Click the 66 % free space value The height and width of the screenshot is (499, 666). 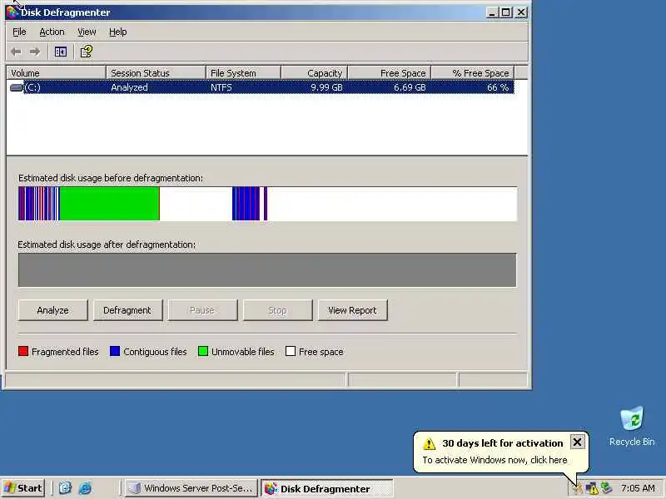[498, 87]
